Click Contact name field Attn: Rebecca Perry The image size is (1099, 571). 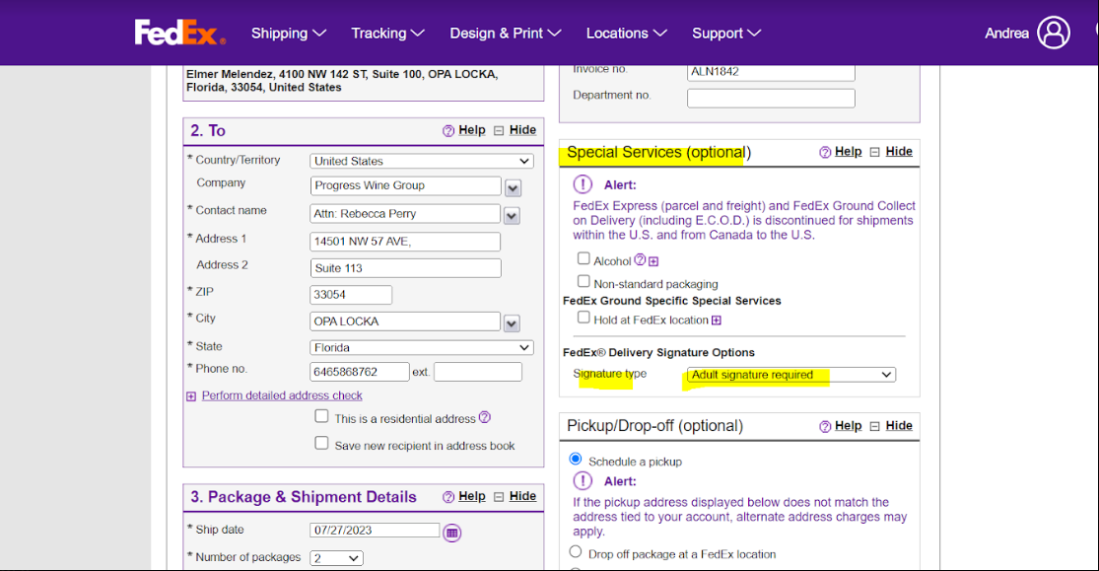pyautogui.click(x=405, y=214)
